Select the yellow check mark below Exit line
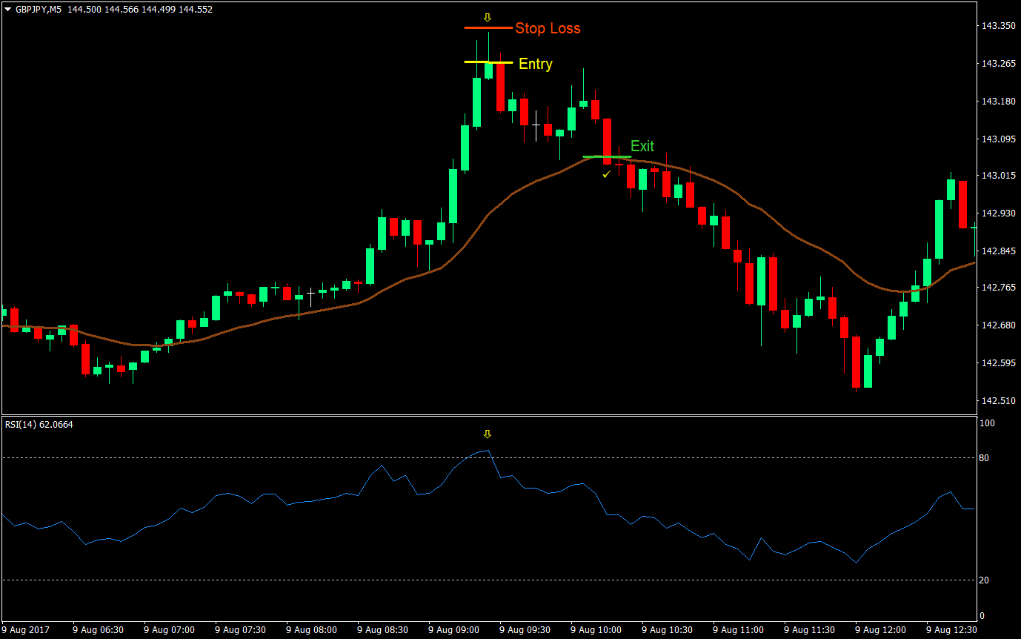Image resolution: width=1021 pixels, height=639 pixels. point(606,174)
